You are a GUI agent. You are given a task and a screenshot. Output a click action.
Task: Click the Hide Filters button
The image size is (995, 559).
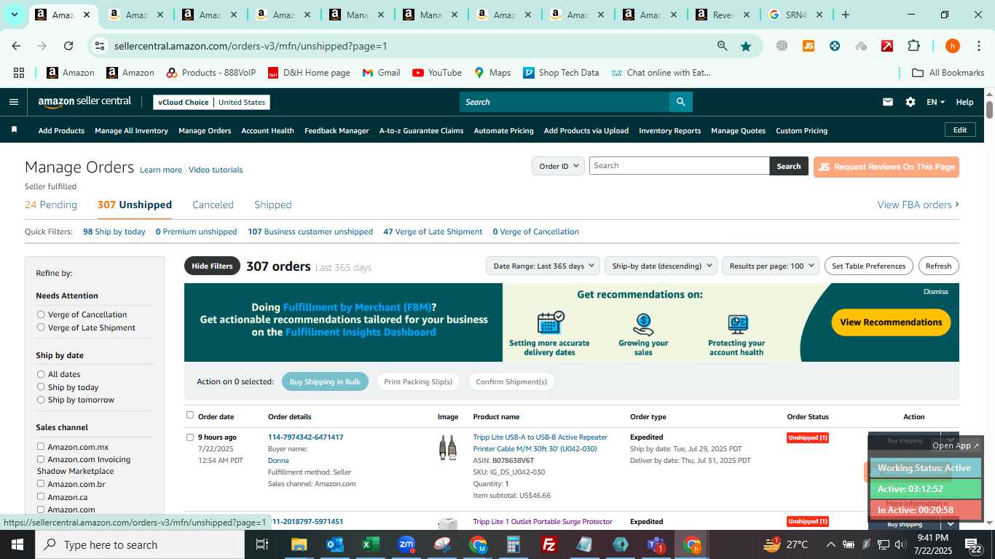(212, 266)
